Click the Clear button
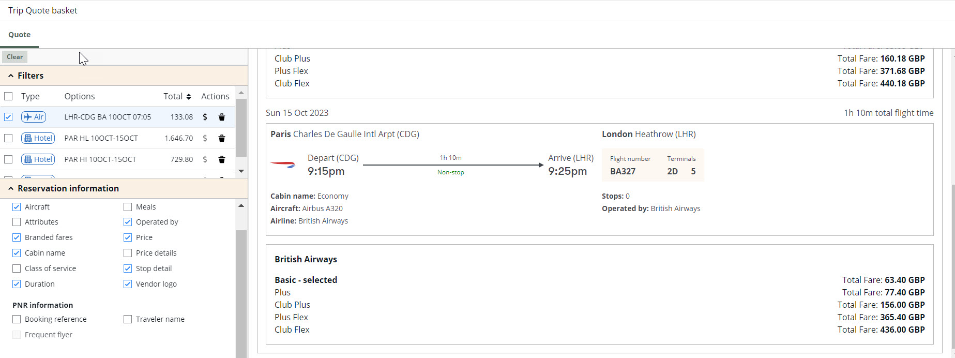 coord(14,57)
